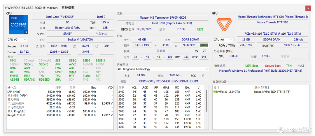
Task: Click the Moore Threads MTT S80 GPU name
Action: pyautogui.click(x=273, y=22)
